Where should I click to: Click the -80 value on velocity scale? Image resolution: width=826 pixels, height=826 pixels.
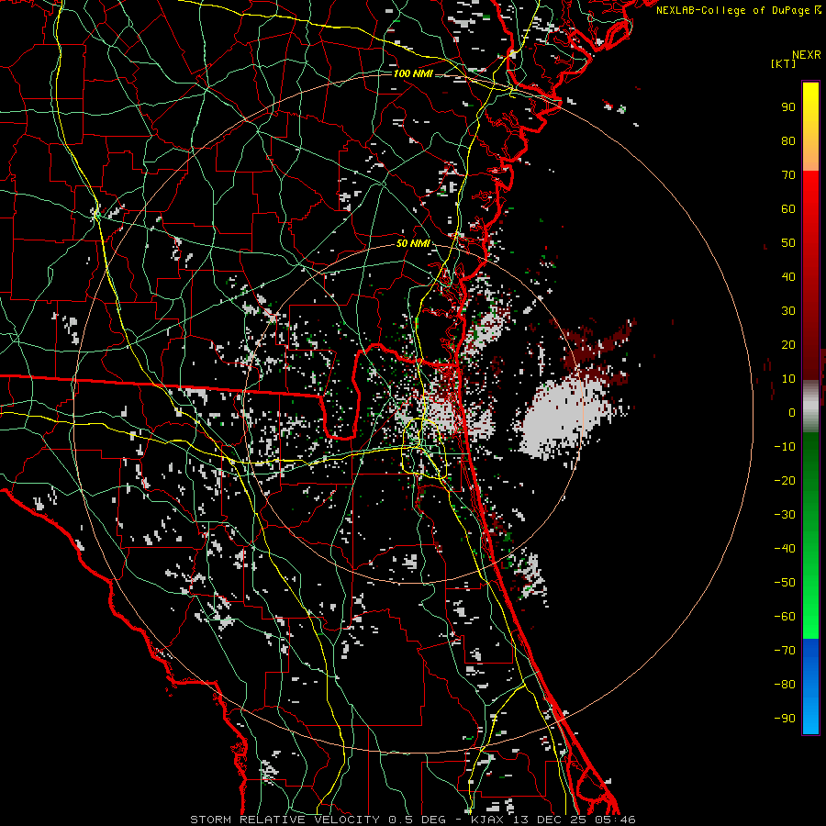click(x=785, y=685)
